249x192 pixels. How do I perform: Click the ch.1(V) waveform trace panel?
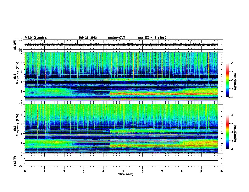coord(124,45)
